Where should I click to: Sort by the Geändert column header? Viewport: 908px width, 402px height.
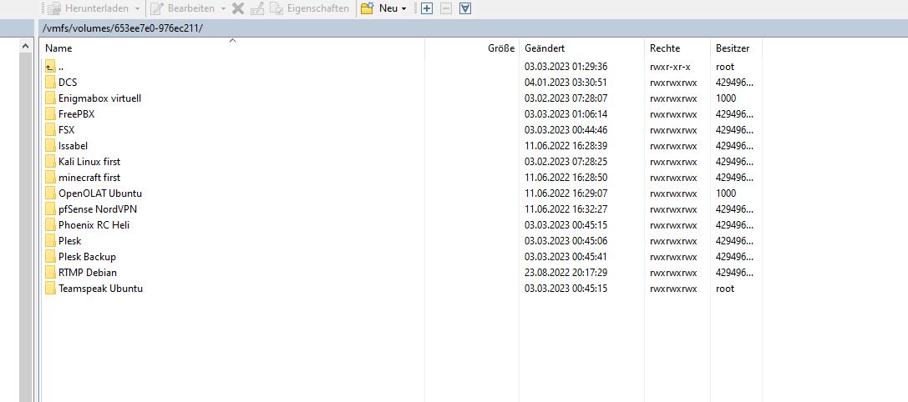coord(545,48)
